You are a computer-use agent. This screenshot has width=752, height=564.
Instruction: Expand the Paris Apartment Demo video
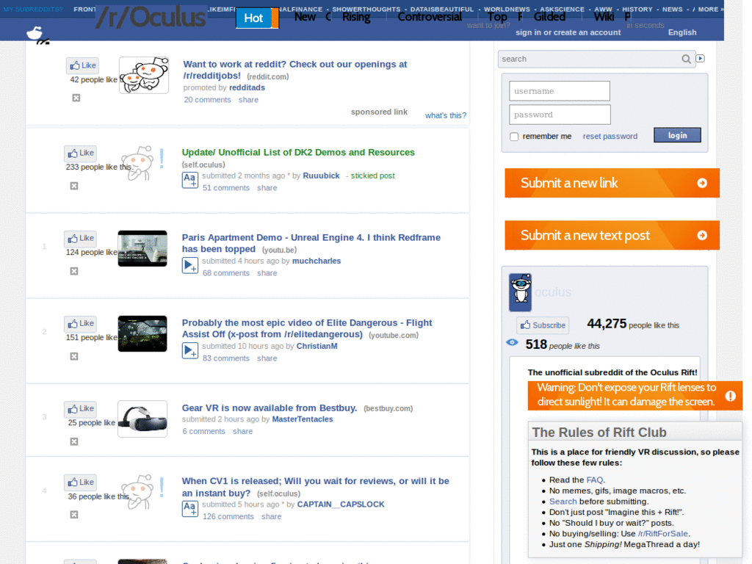190,266
